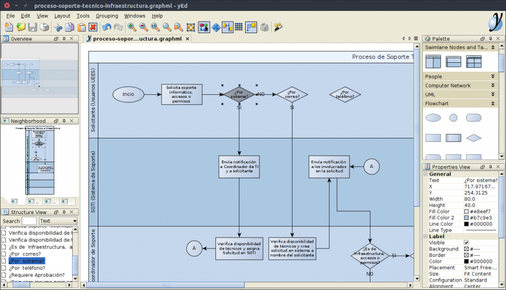Collapse the Label properties group
The width and height of the screenshot is (506, 290).
click(x=425, y=237)
